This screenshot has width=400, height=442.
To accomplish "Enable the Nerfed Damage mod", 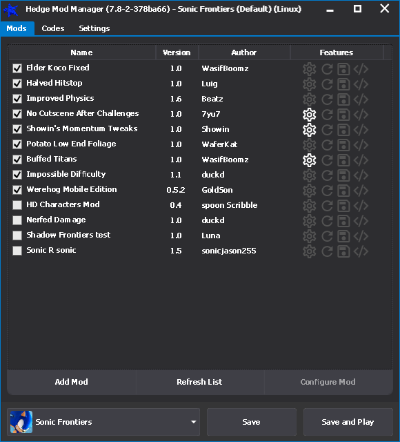I will tap(17, 220).
